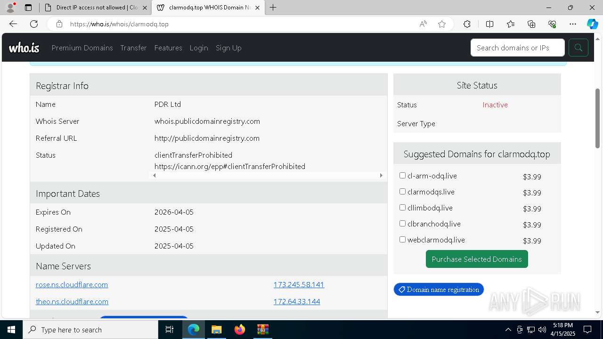Refresh the page with reload icon
This screenshot has width=603, height=339.
tap(34, 24)
